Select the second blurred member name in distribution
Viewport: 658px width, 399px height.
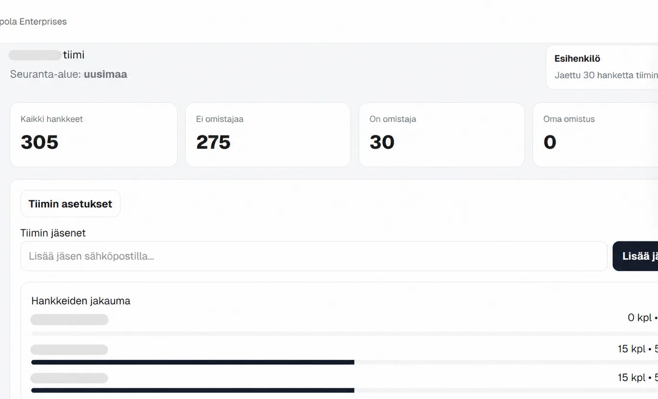tap(70, 349)
